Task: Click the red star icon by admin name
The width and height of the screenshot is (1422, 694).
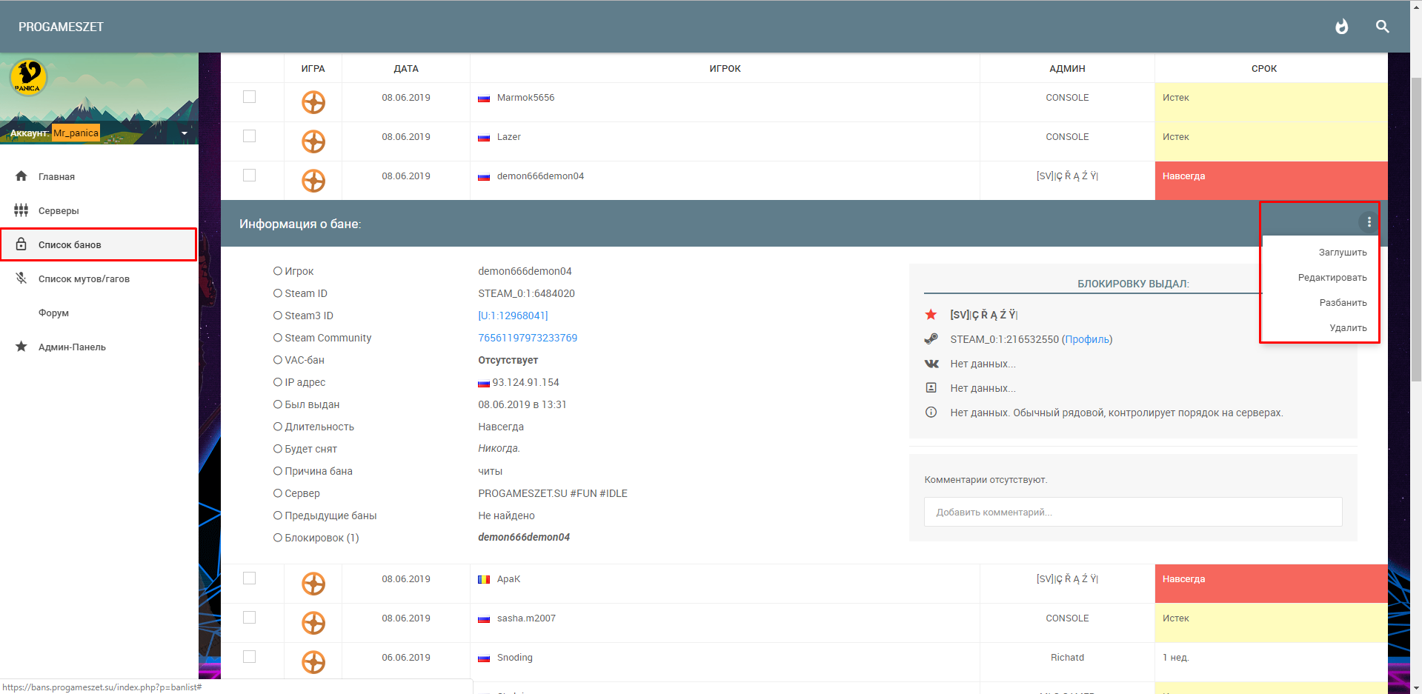Action: coord(931,315)
